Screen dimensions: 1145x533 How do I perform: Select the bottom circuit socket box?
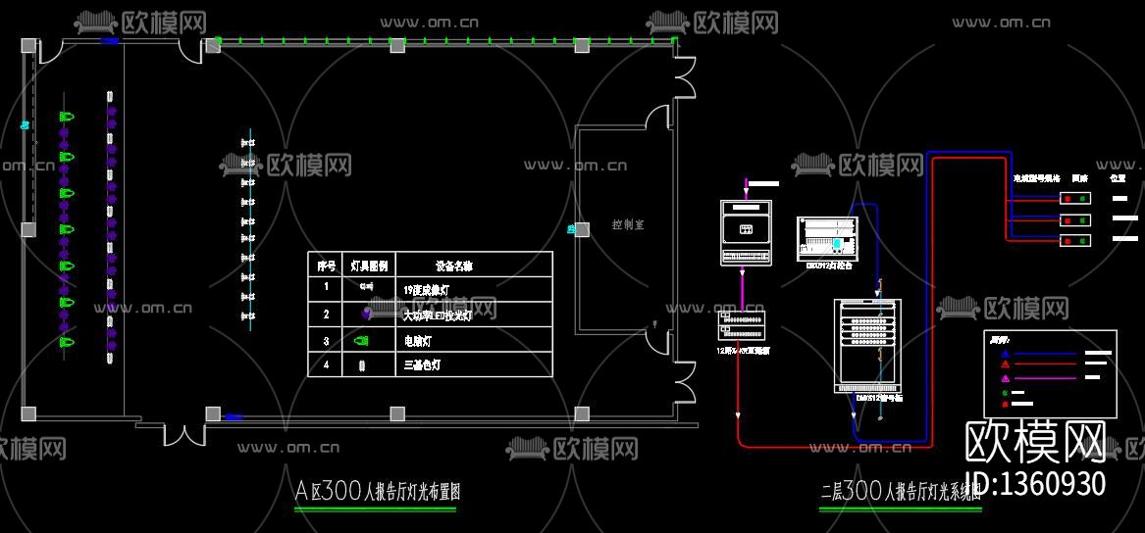point(1075,240)
